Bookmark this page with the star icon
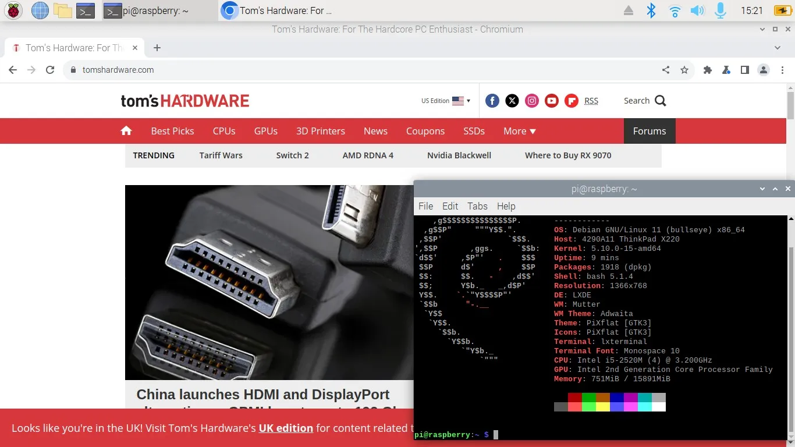The height and width of the screenshot is (447, 795). coord(684,70)
